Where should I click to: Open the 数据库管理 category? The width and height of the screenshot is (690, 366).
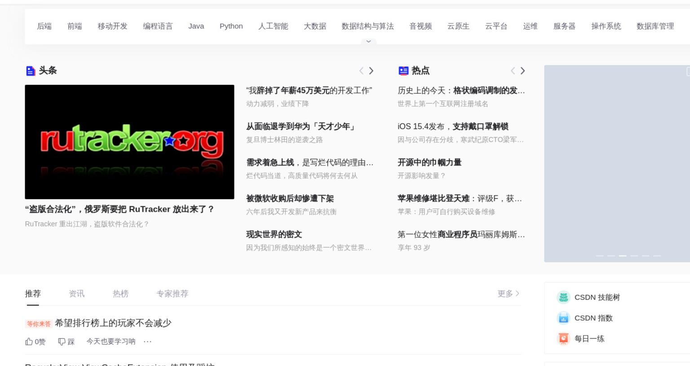tap(655, 26)
